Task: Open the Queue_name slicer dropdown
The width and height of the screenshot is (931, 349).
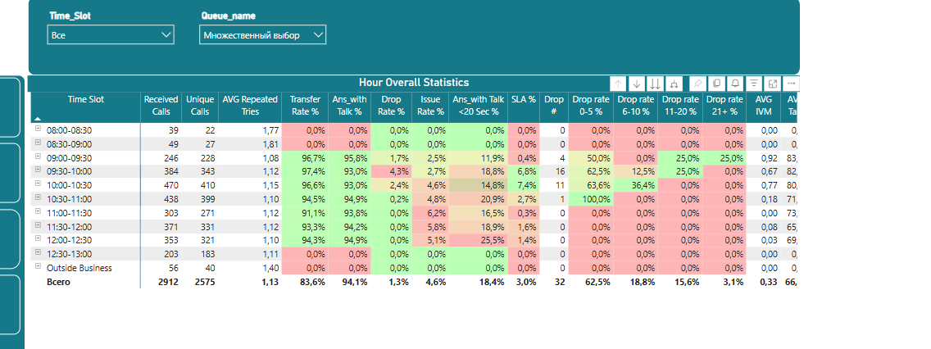Action: [262, 34]
